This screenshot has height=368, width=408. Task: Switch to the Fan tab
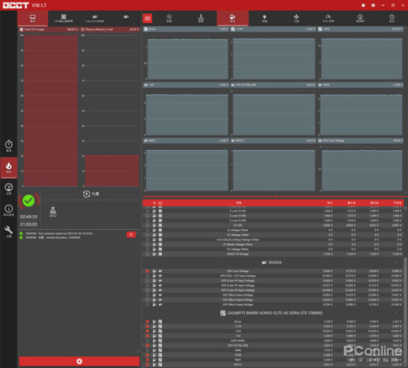(296, 18)
